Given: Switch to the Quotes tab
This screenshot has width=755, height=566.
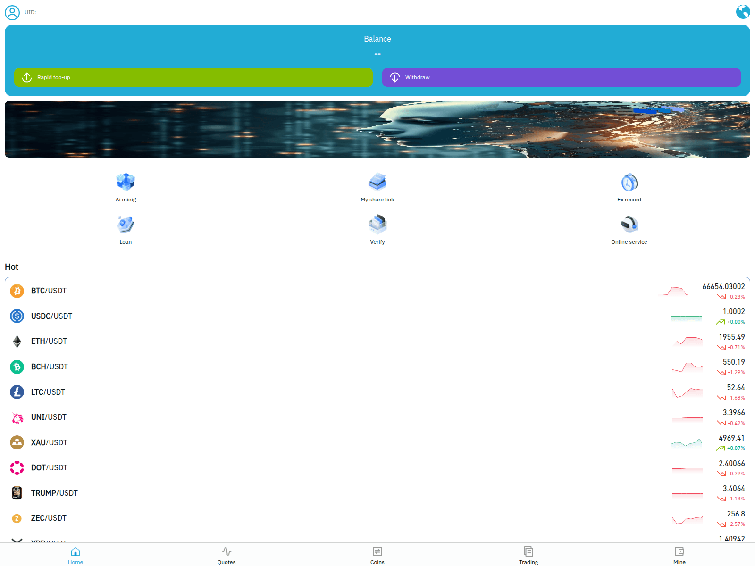Looking at the screenshot, I should [226, 555].
